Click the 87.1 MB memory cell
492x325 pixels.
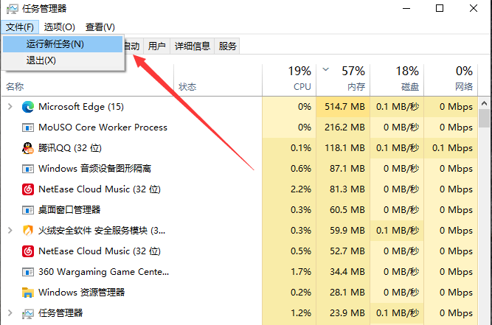click(x=343, y=169)
